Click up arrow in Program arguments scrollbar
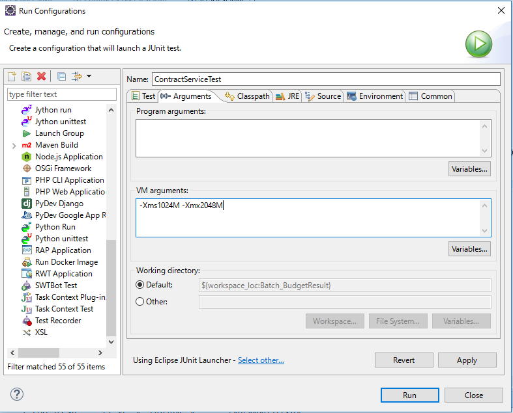 [485, 126]
